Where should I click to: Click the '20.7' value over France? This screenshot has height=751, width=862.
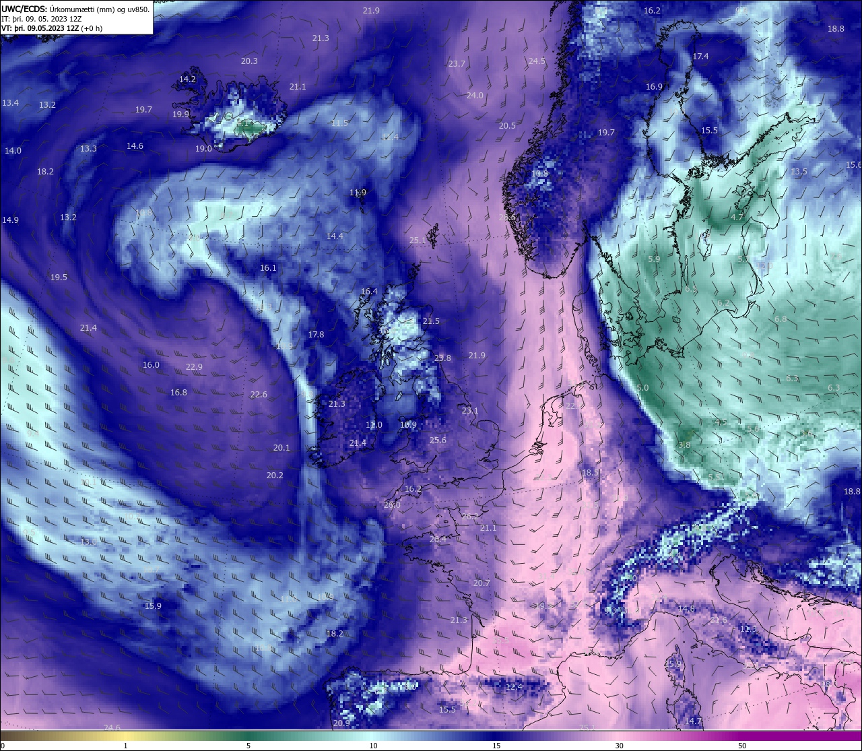(482, 583)
